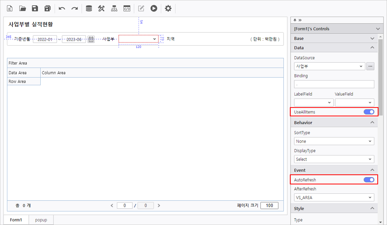Open the DisplayType Select dropdown
The image size is (387, 225).
[334, 159]
